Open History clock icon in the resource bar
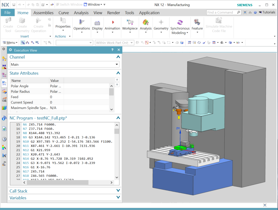 (x=4, y=139)
